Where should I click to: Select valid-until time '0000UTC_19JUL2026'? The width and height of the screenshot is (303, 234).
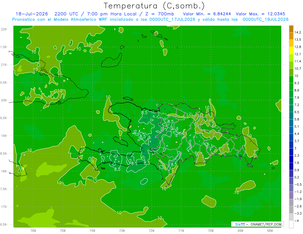coord(265,19)
